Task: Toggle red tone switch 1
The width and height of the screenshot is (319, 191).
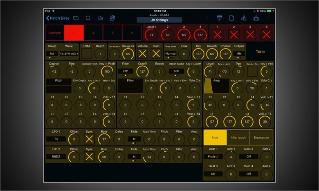Action: pyautogui.click(x=218, y=35)
